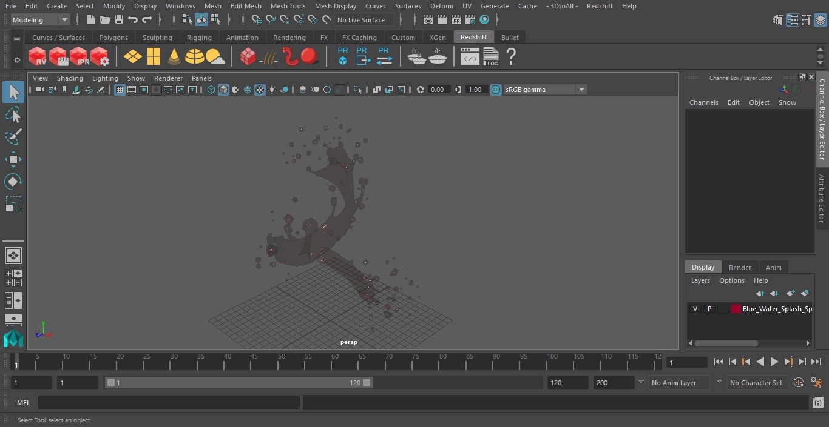
Task: Switch to the Polygons shelf tab
Action: tap(113, 38)
